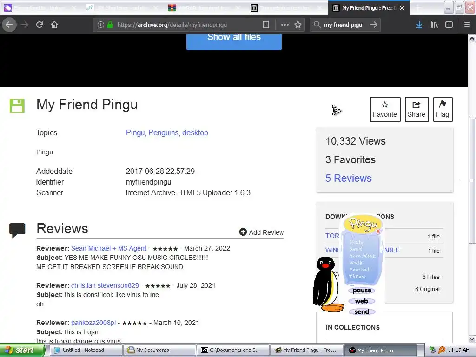Click the magnifier tray icon
This screenshot has width=476, height=357.
[x=442, y=350]
